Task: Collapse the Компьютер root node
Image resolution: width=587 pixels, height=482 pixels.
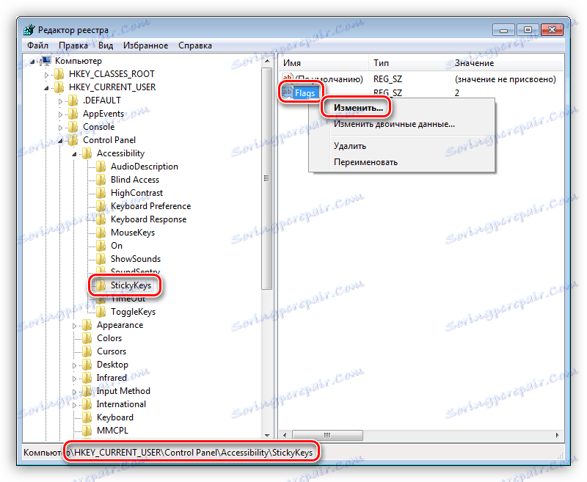Action: (32, 62)
